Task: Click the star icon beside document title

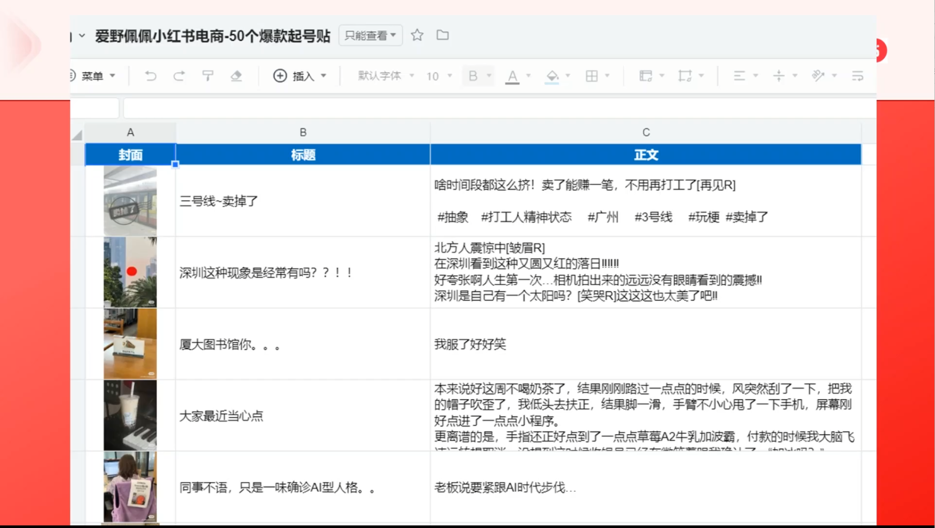Action: [417, 35]
